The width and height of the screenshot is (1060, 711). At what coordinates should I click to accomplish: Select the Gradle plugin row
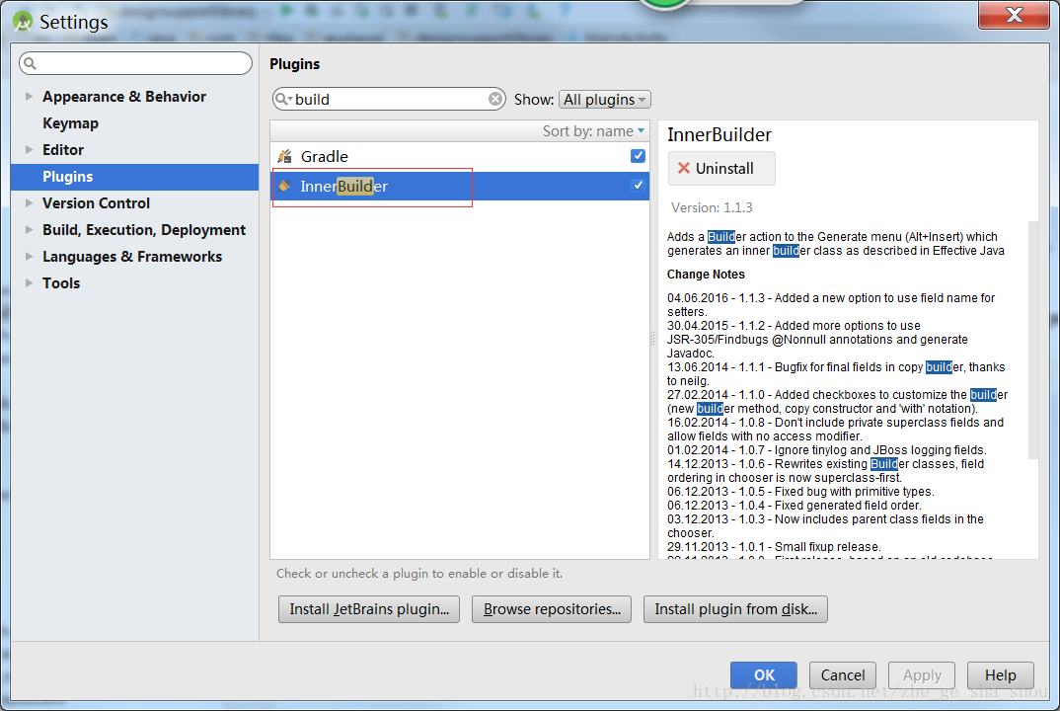pyautogui.click(x=460, y=156)
